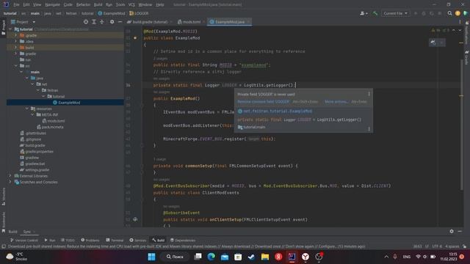Image resolution: width=470 pixels, height=264 pixels.
Task: Click the orange IDE updates icon
Action: tap(458, 13)
